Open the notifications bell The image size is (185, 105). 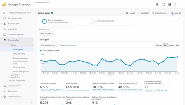point(157,4)
